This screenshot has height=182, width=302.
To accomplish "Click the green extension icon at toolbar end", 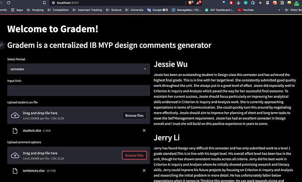I will (297, 3).
